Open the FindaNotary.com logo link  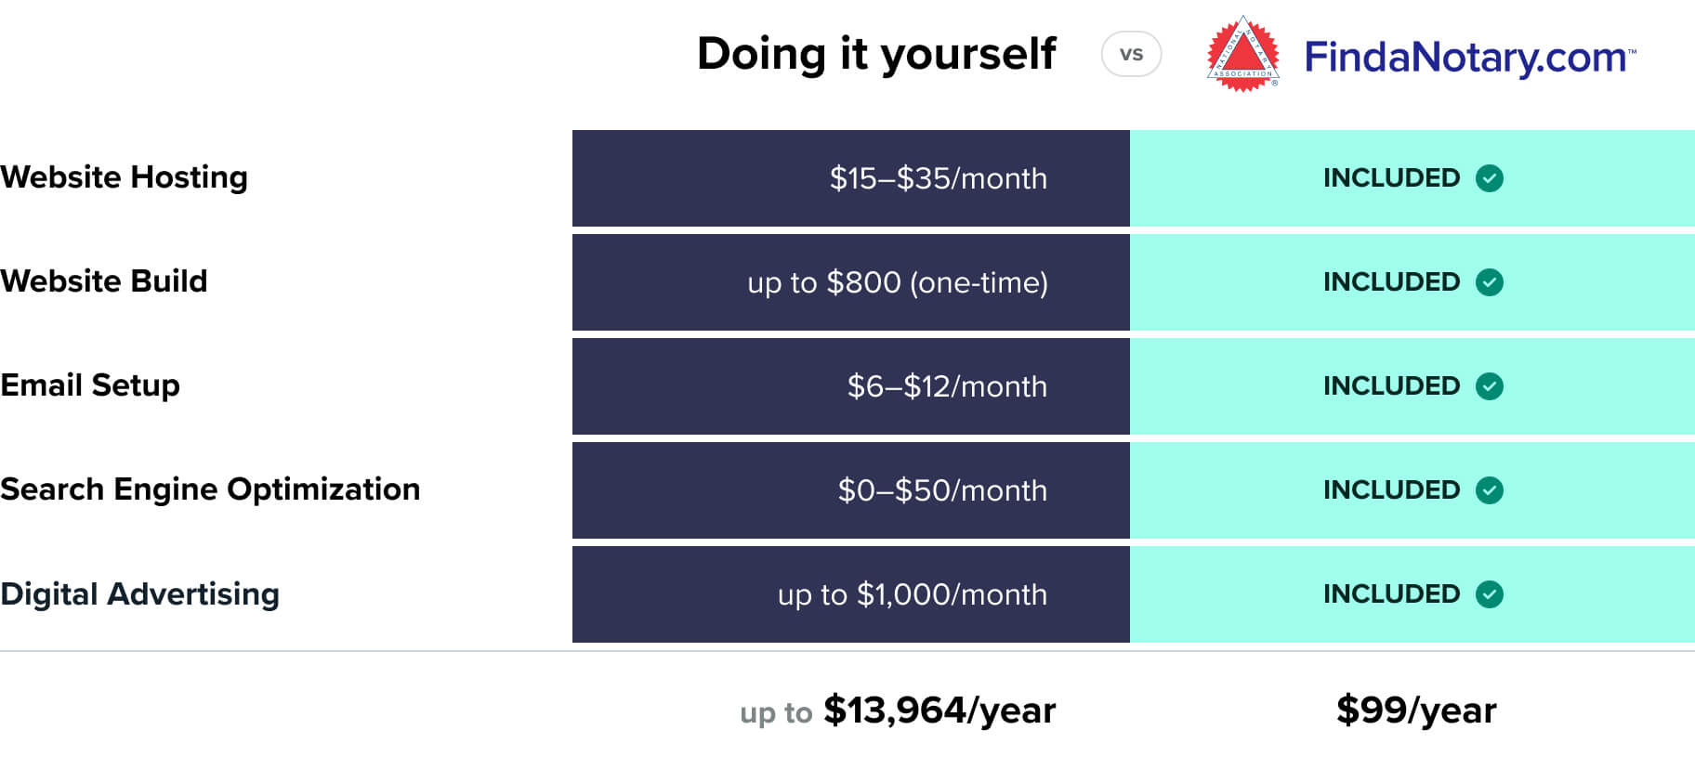1468,57
